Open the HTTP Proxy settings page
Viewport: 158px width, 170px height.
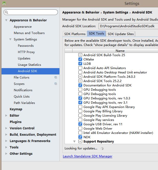tap(26, 52)
